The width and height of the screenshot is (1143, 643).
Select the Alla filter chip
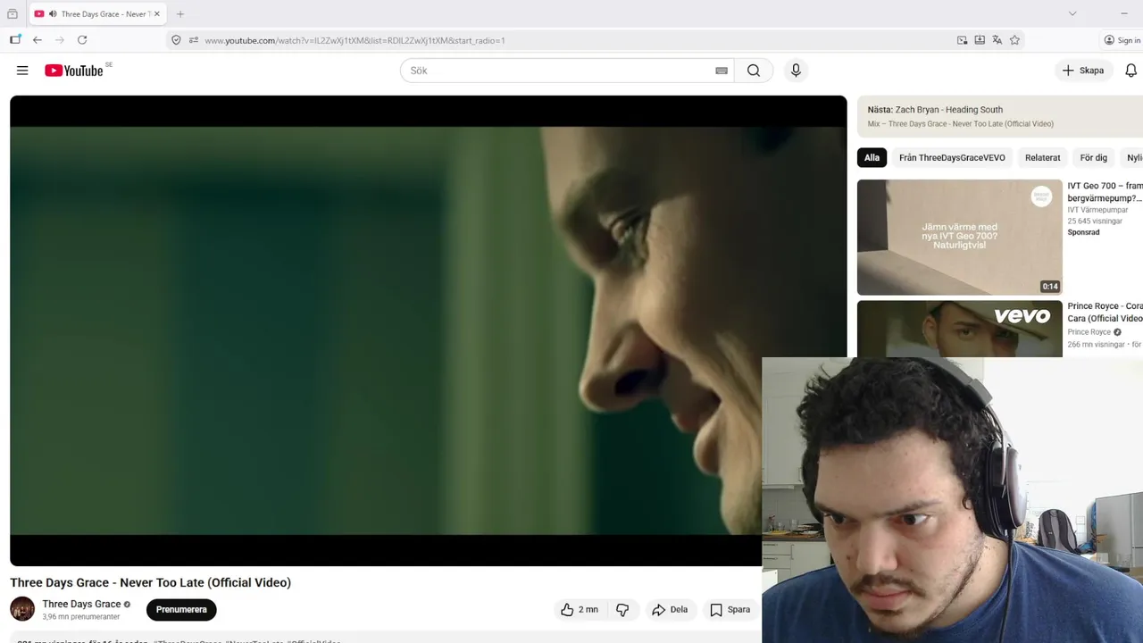(x=872, y=158)
